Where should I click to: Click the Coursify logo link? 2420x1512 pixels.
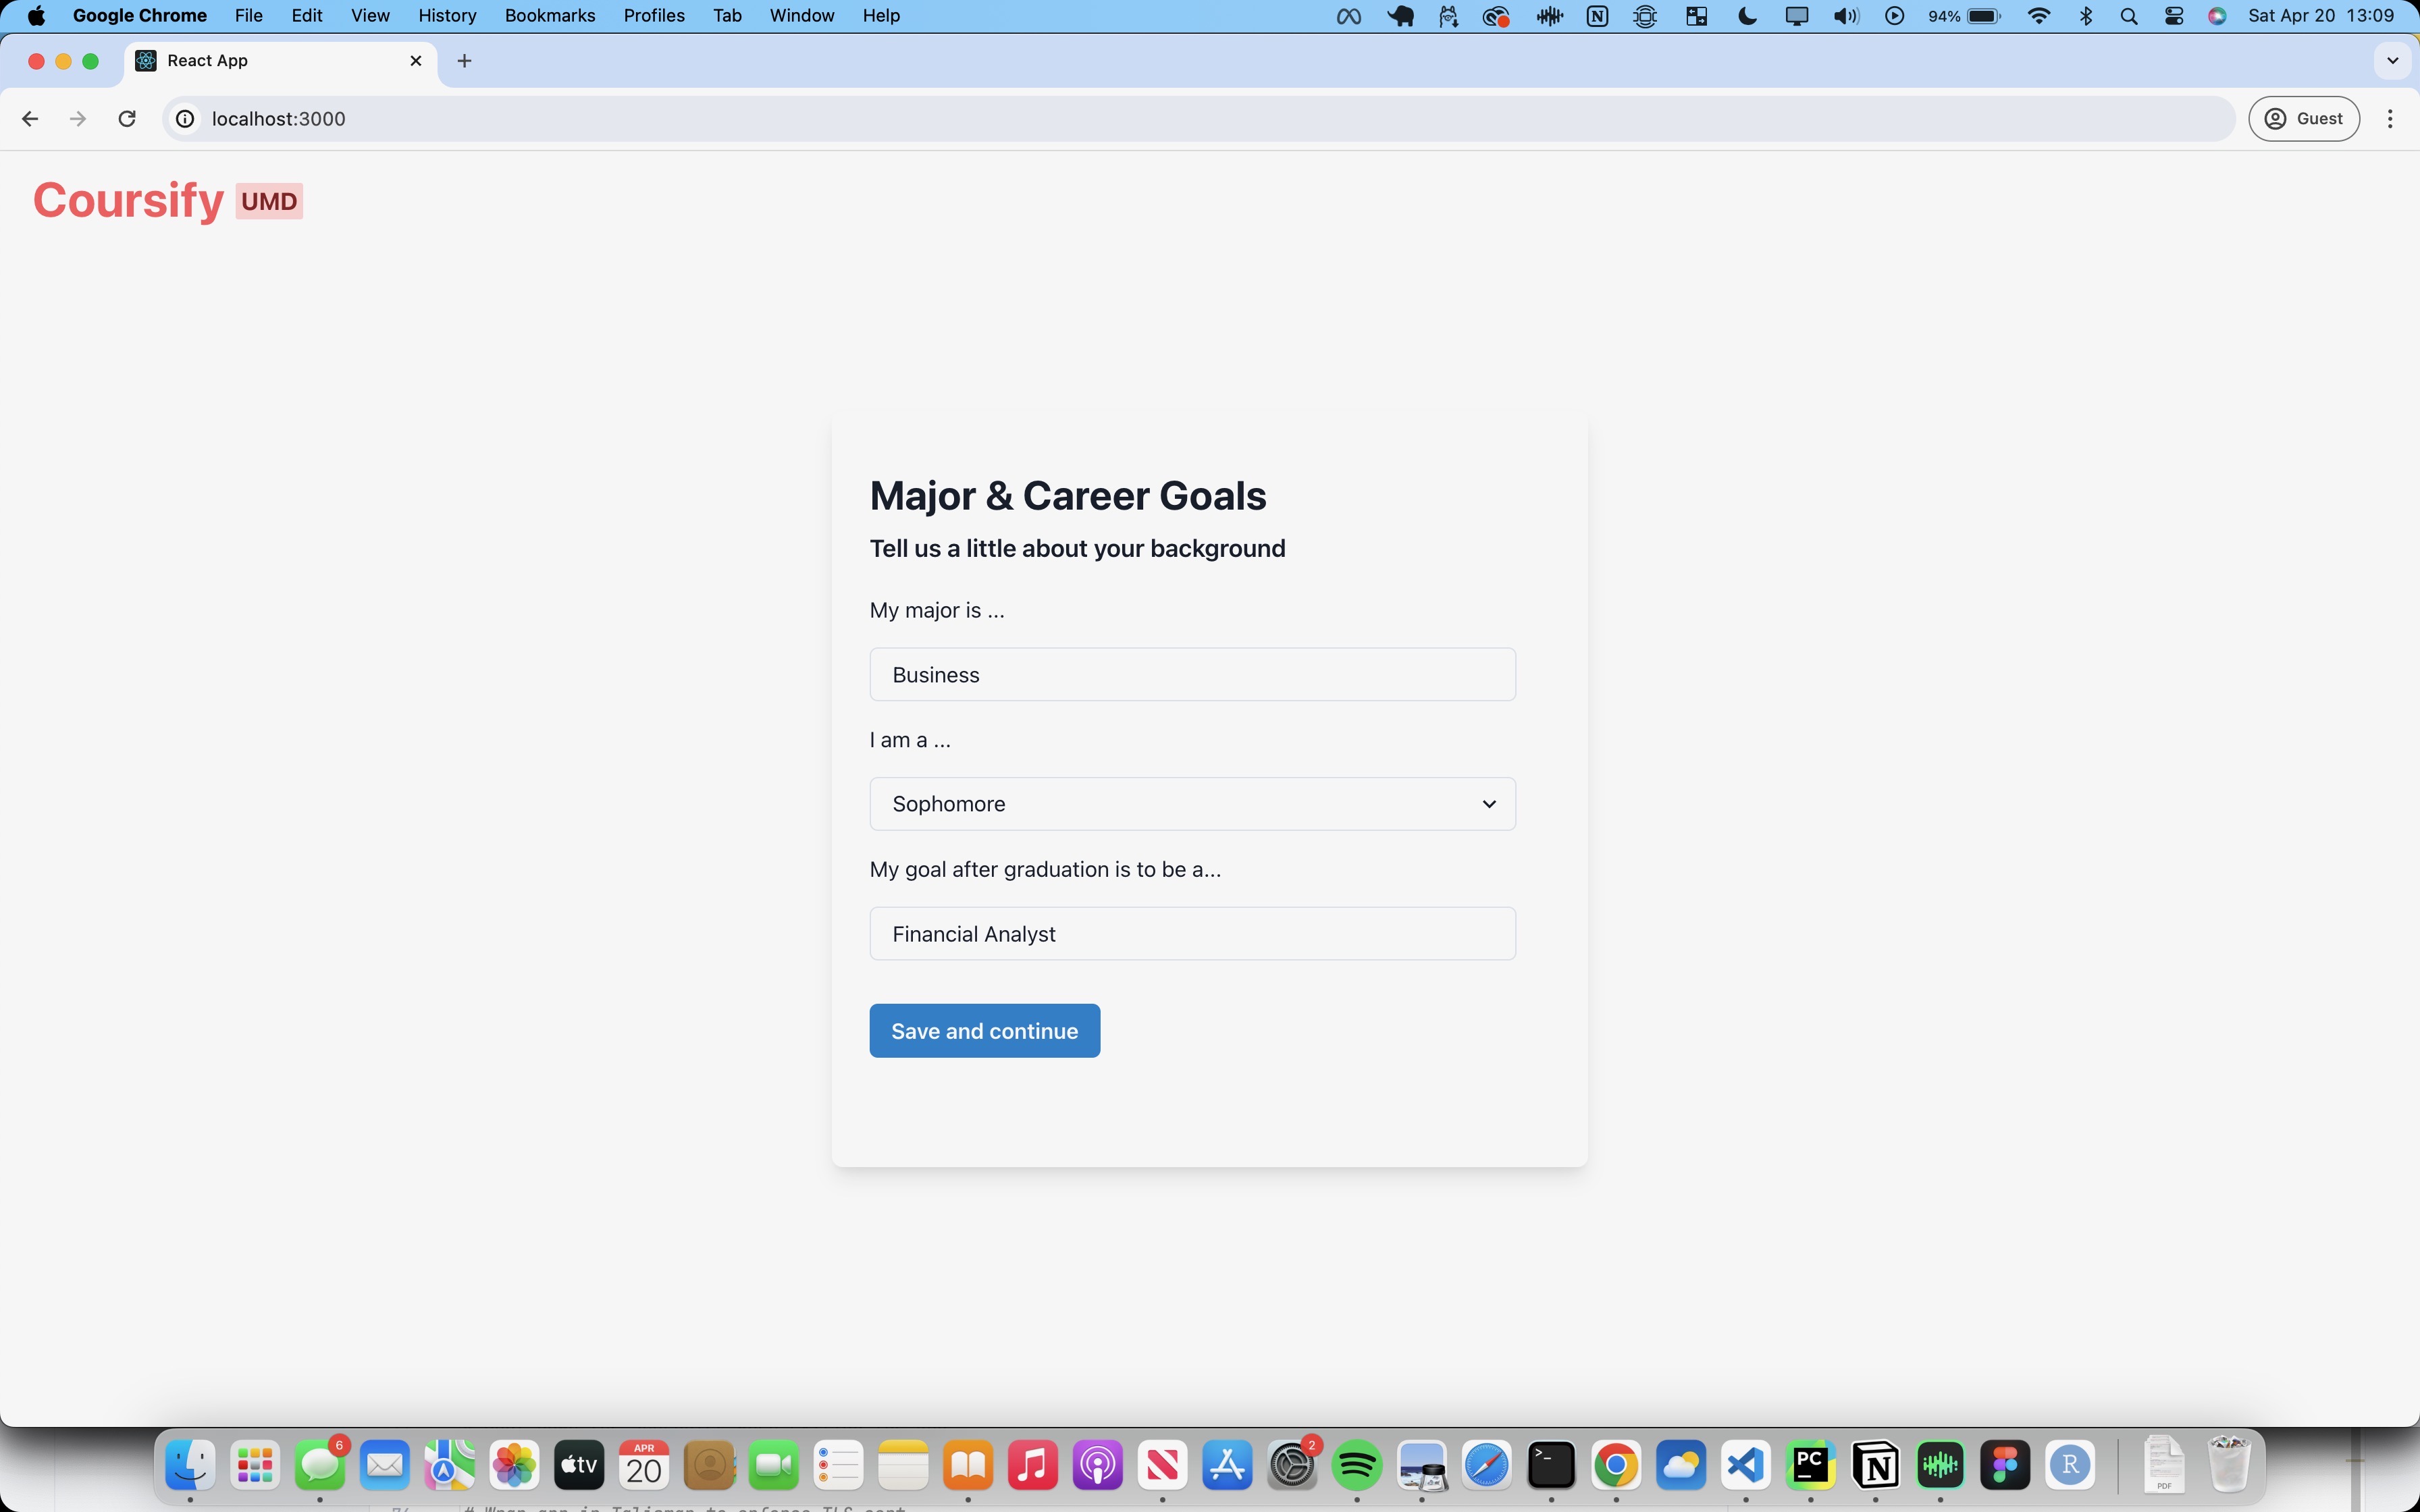point(128,200)
